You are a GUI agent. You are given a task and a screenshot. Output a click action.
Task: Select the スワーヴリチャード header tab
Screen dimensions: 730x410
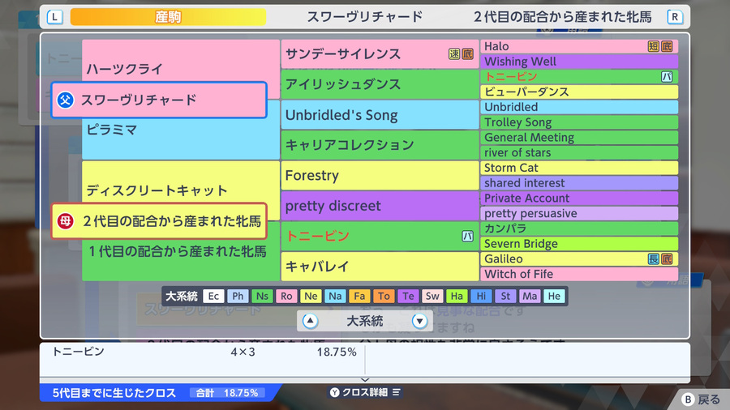coord(364,17)
